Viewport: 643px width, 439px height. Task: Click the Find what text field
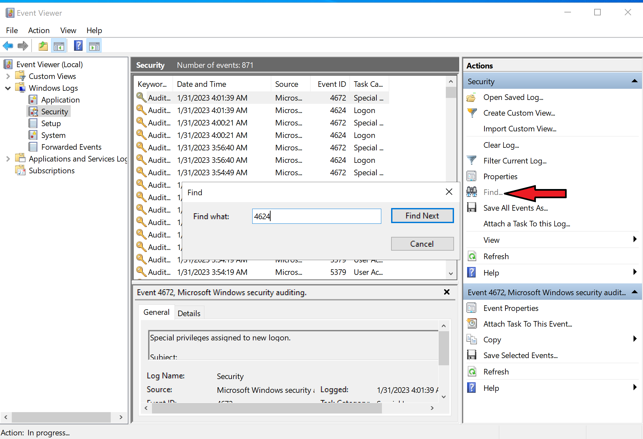[316, 216]
